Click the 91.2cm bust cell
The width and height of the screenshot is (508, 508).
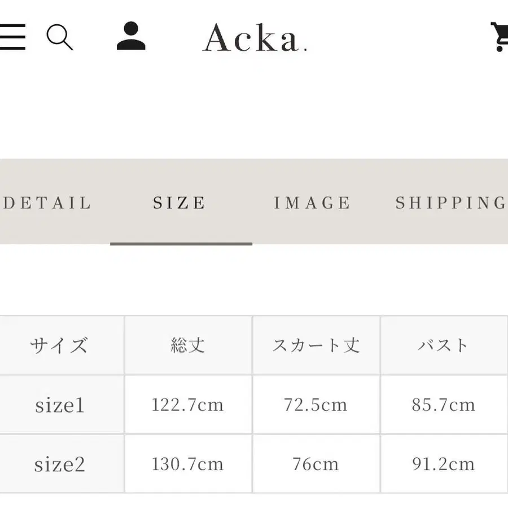pos(444,464)
